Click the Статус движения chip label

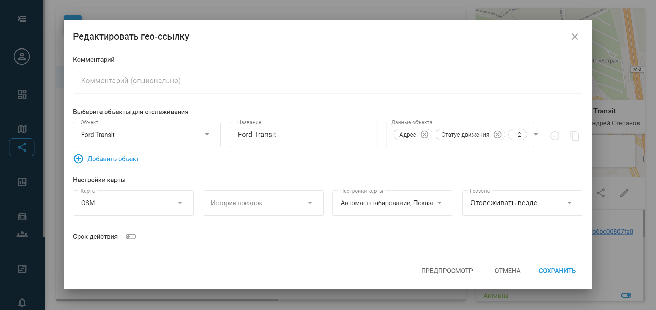465,135
